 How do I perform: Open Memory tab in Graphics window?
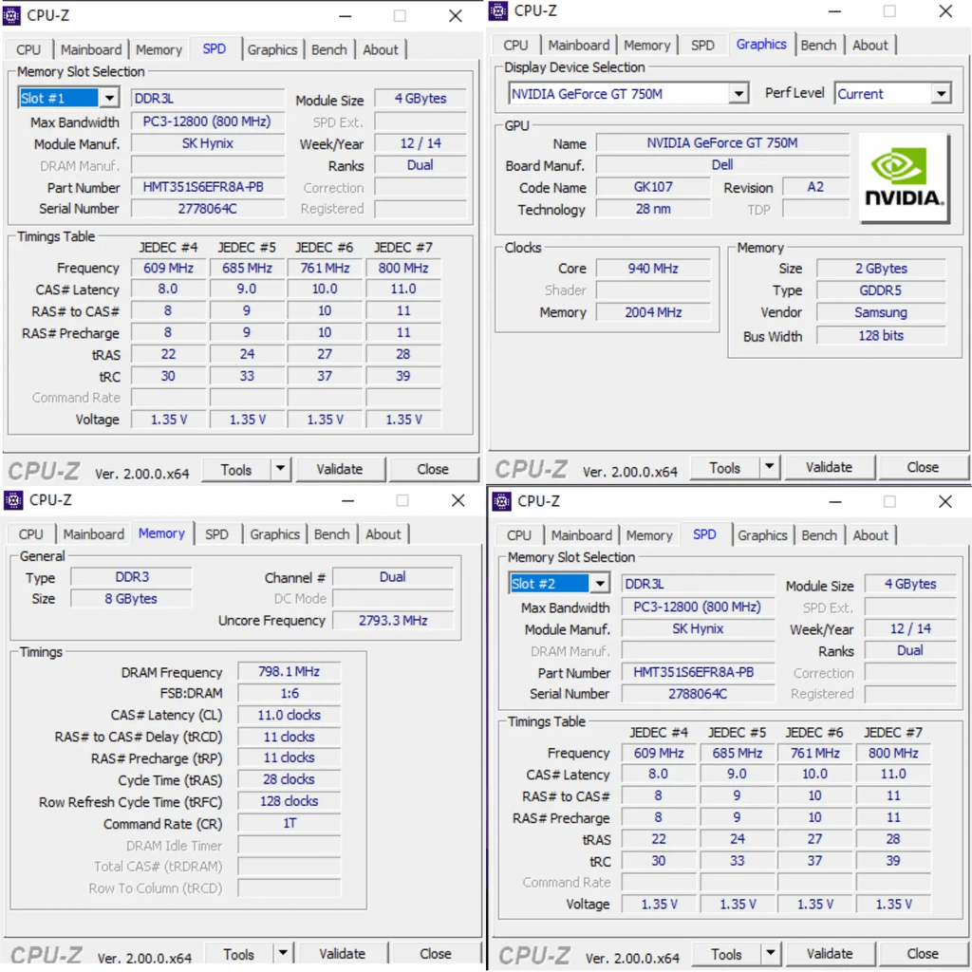tap(647, 46)
